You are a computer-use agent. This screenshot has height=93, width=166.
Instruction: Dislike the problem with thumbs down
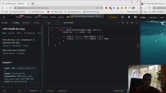(18, 33)
